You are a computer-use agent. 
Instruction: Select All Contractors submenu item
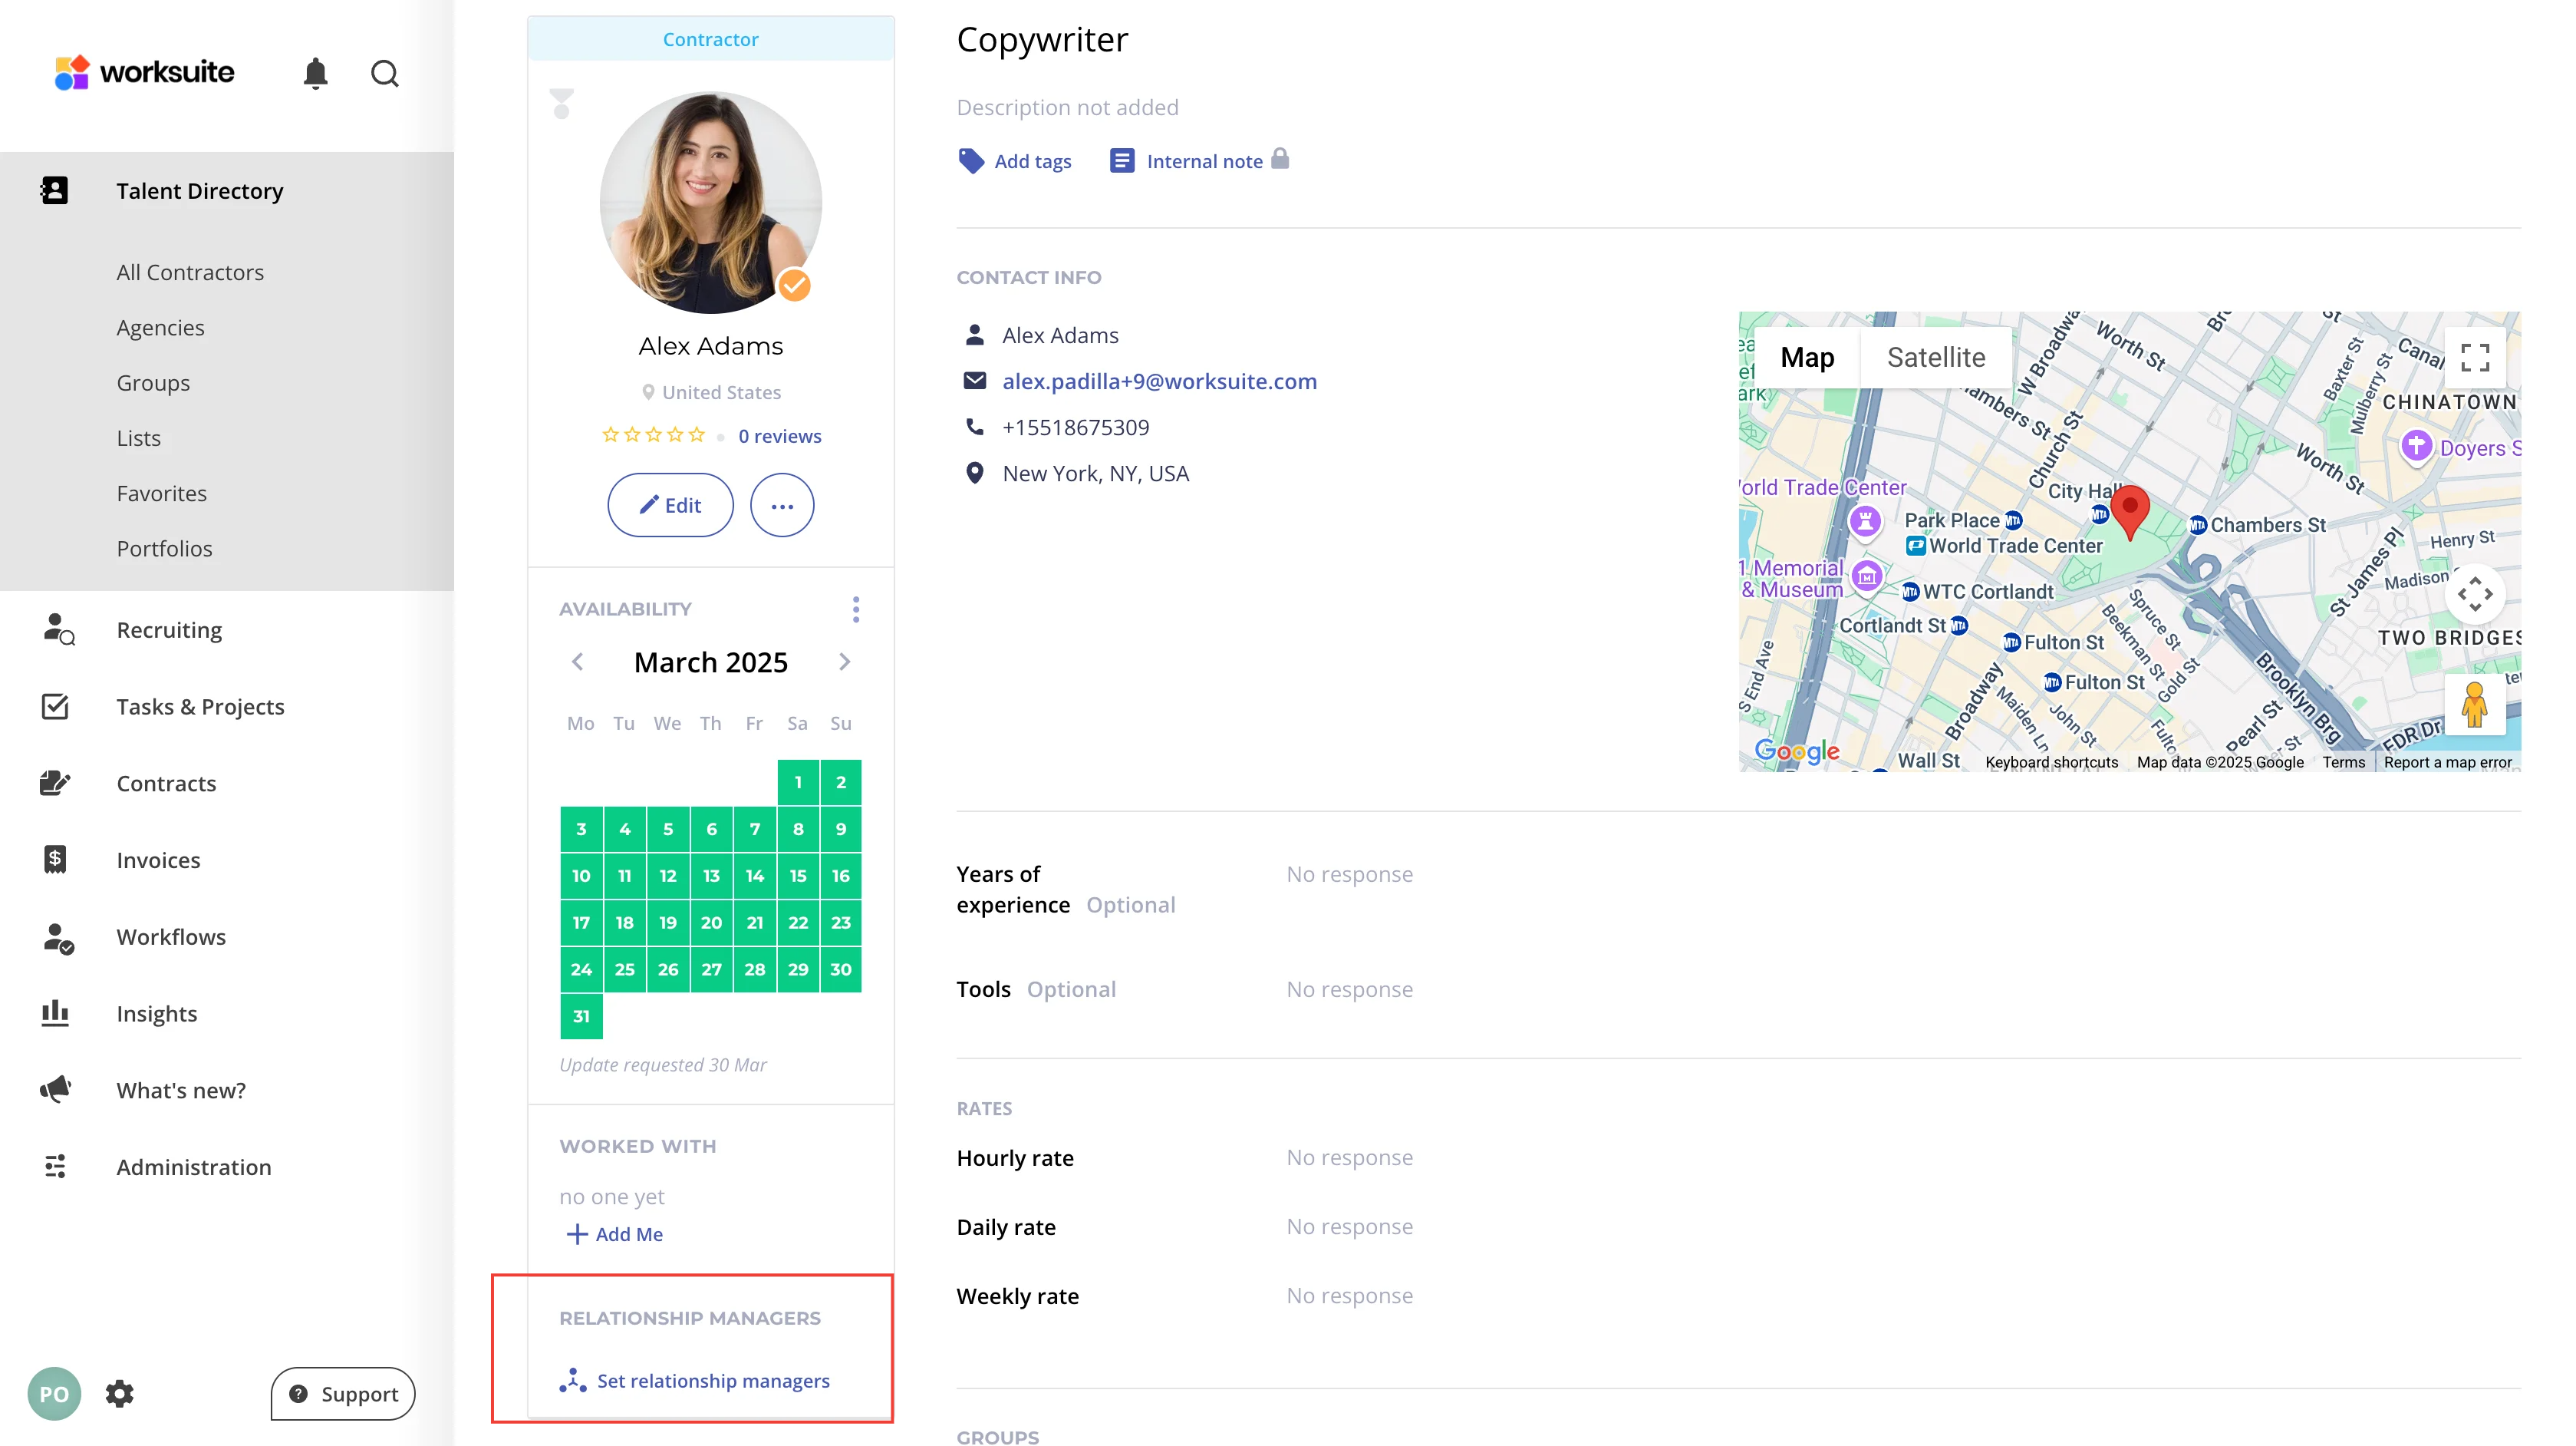click(190, 272)
